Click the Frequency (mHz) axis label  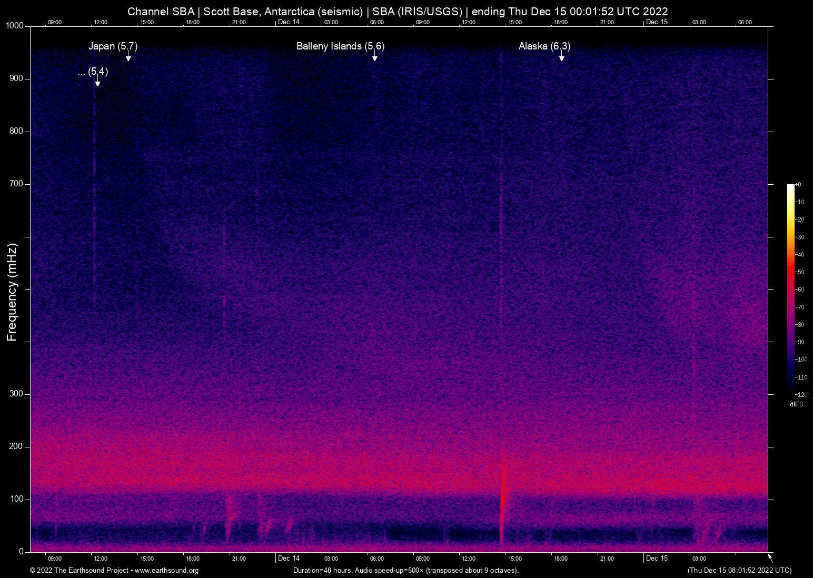(x=12, y=292)
